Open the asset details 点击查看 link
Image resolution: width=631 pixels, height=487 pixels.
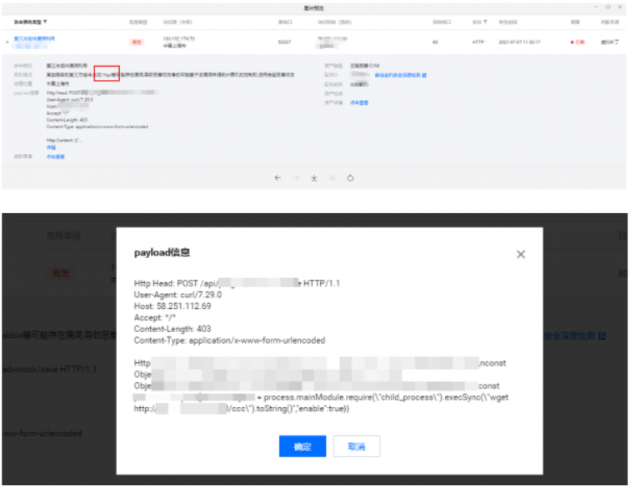click(359, 102)
